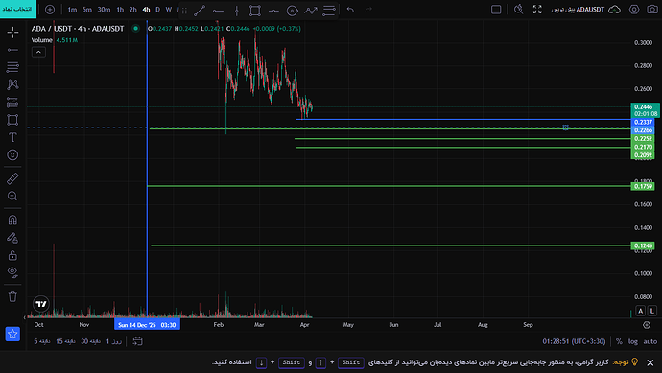
Task: Toggle log scale option
Action: (633, 341)
